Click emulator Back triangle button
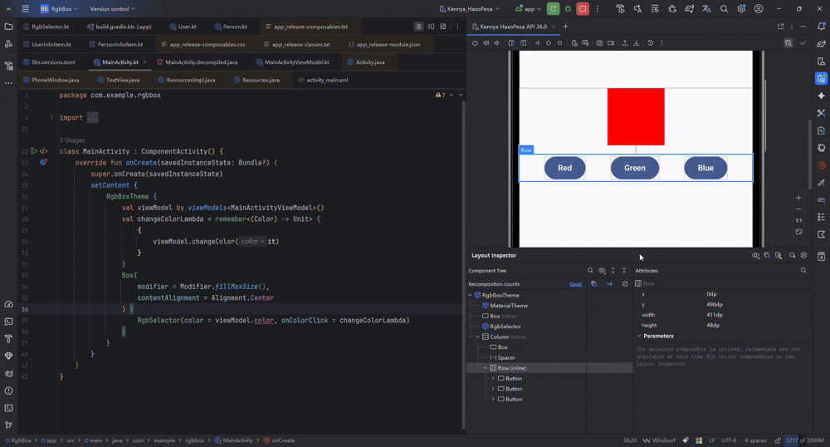 click(537, 43)
